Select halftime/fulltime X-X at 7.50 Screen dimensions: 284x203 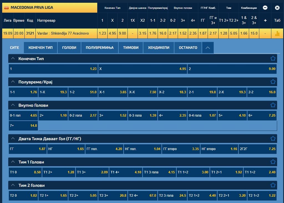[x=143, y=92]
